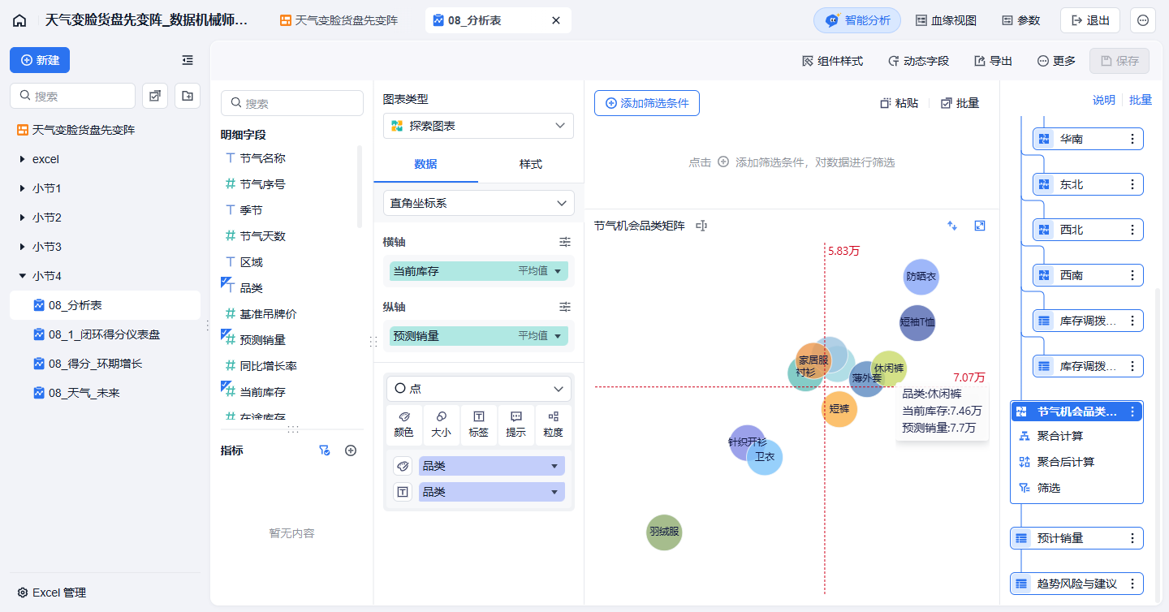Screen dimensions: 1169x612
Task: Click the Excel 管理 gear icon
Action: (x=23, y=593)
